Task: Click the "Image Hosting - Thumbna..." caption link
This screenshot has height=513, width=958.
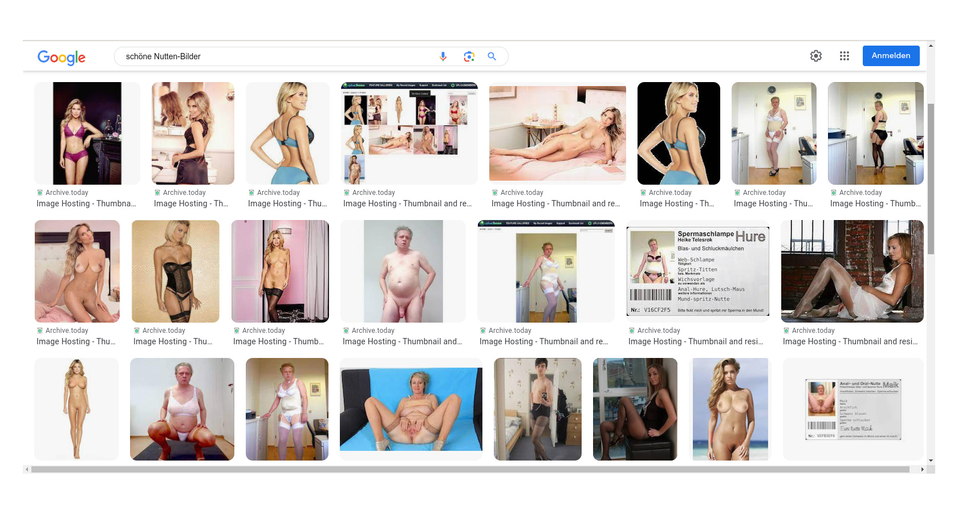Action: (86, 203)
